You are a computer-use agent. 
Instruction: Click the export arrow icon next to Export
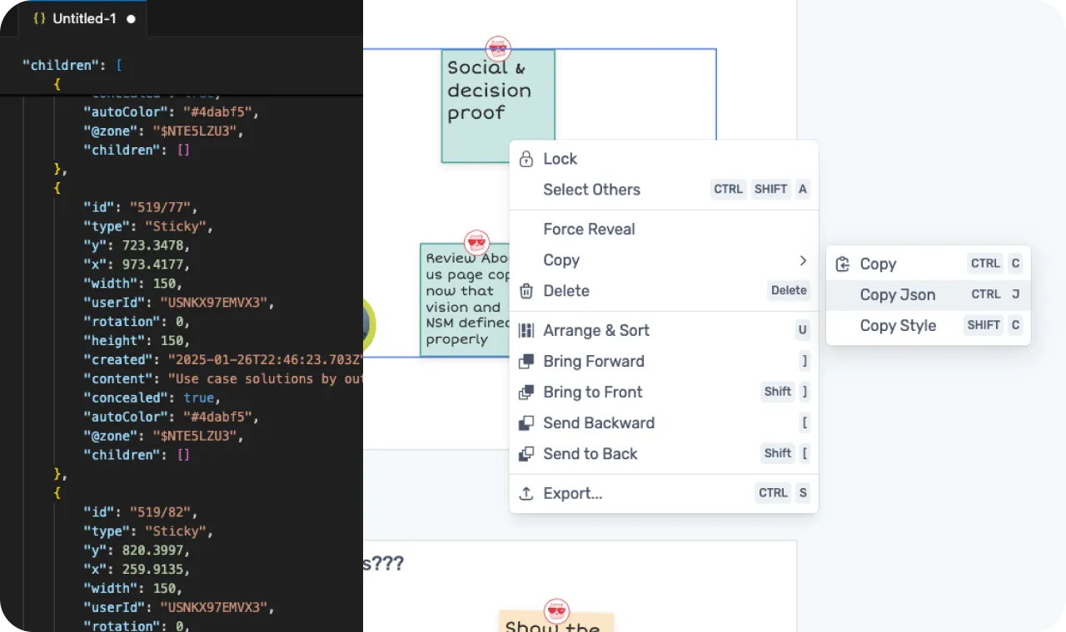tap(526, 493)
